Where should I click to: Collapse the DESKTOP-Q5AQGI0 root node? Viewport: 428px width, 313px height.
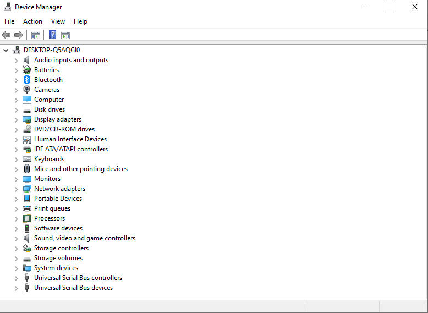[6, 50]
